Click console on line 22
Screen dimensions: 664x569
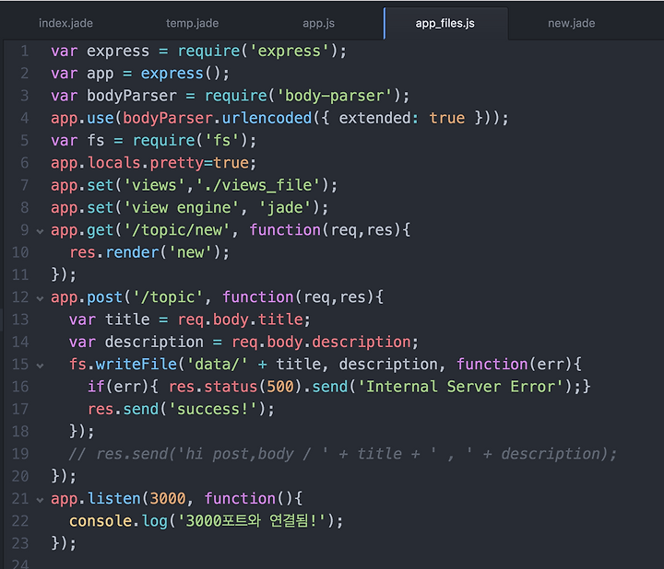pyautogui.click(x=101, y=522)
